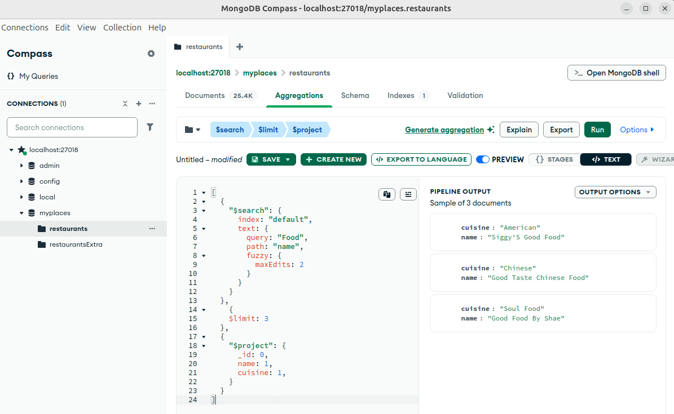Viewport: 674px width, 414px height.
Task: Run the aggregation pipeline
Action: pyautogui.click(x=597, y=130)
